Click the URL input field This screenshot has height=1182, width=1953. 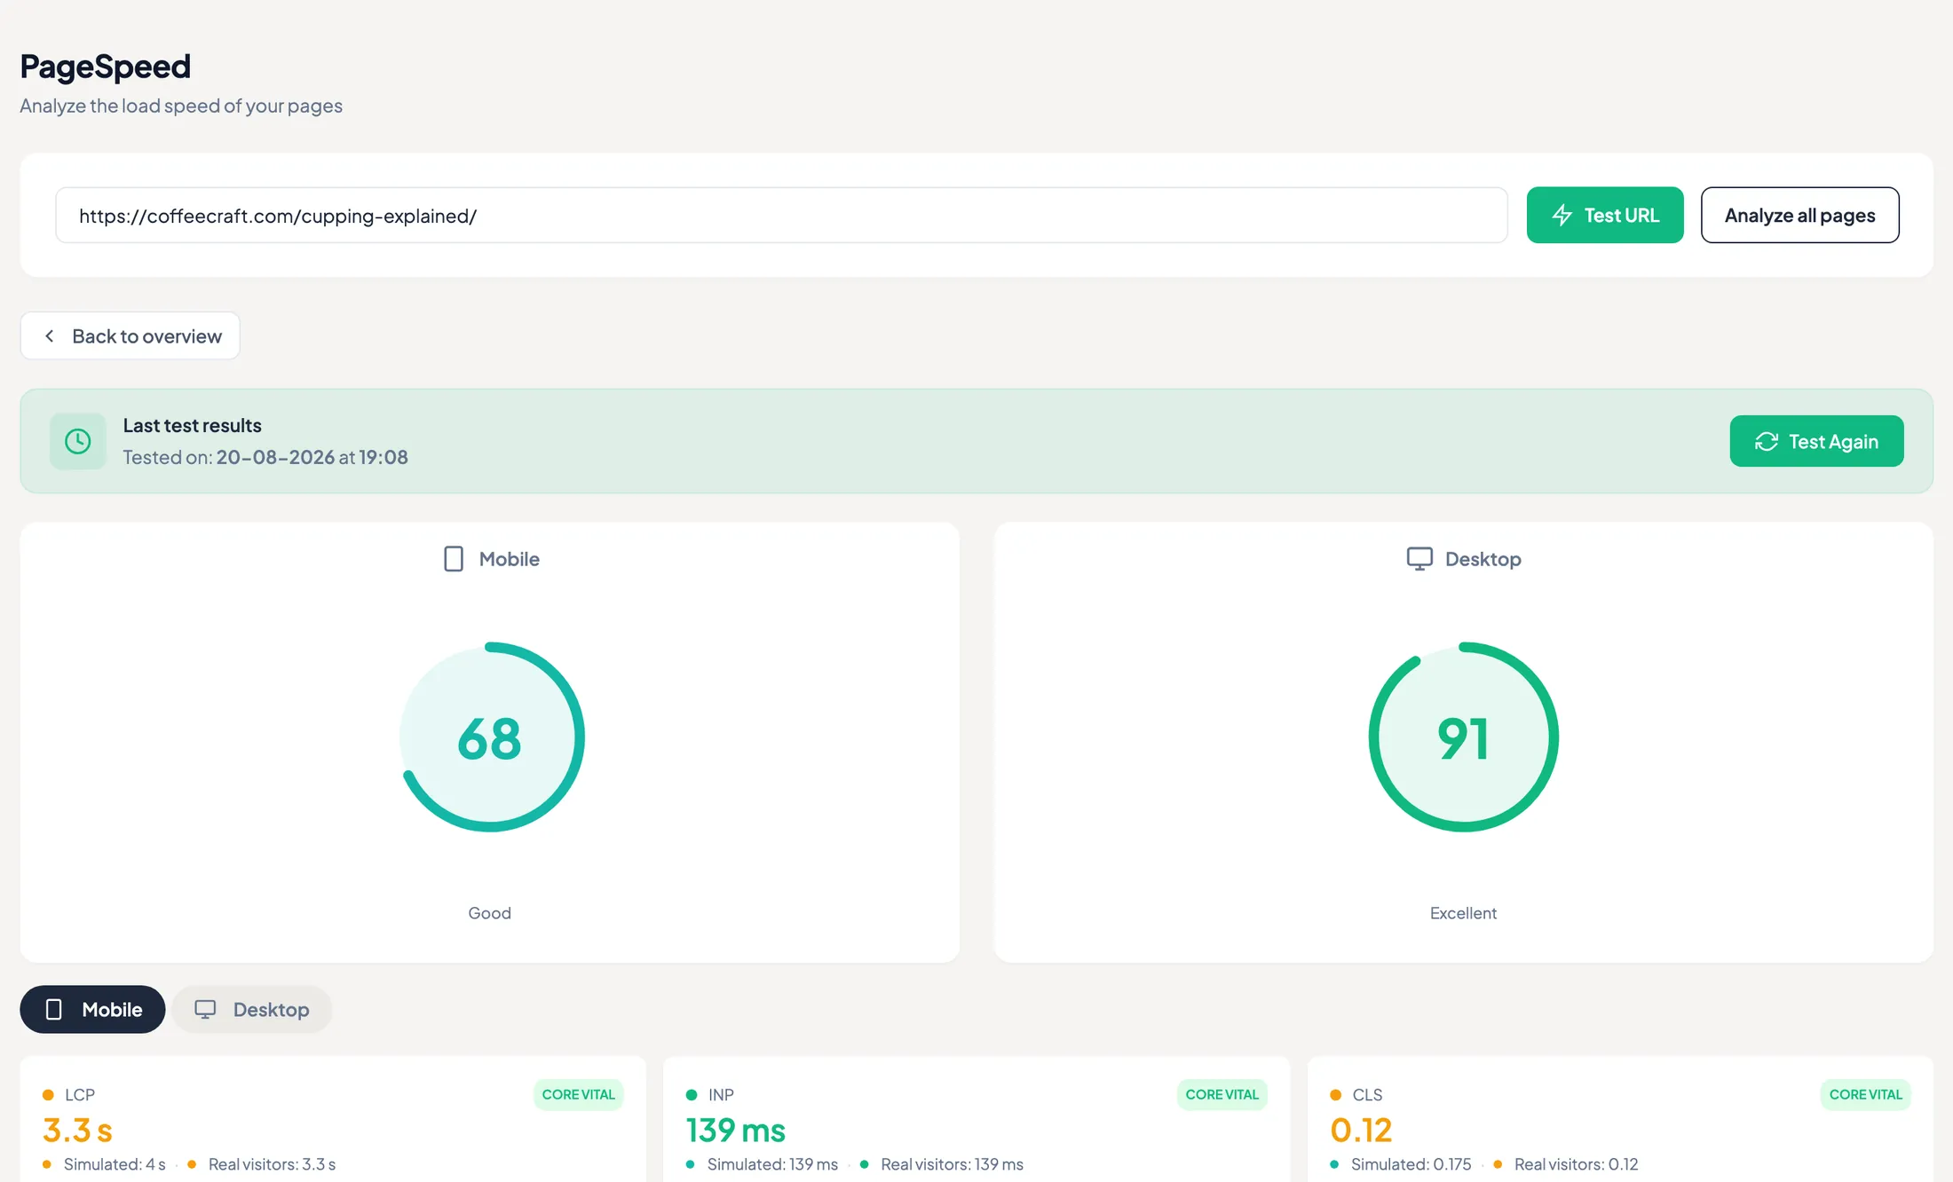click(x=781, y=215)
